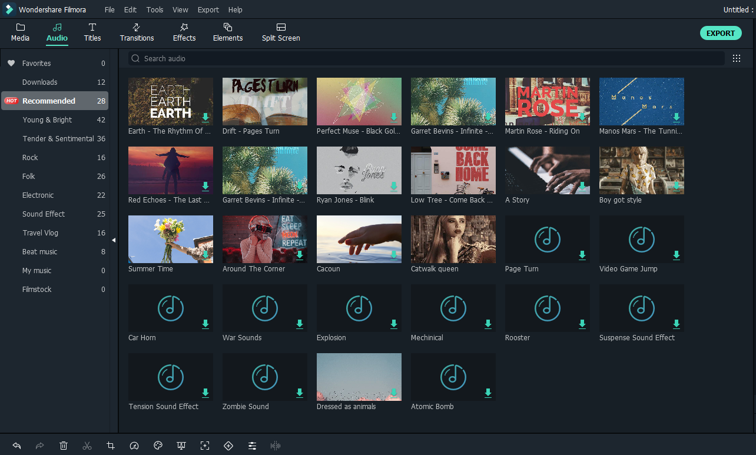Collapse the sidebar using the arrow handle
The width and height of the screenshot is (756, 455).
tap(114, 240)
